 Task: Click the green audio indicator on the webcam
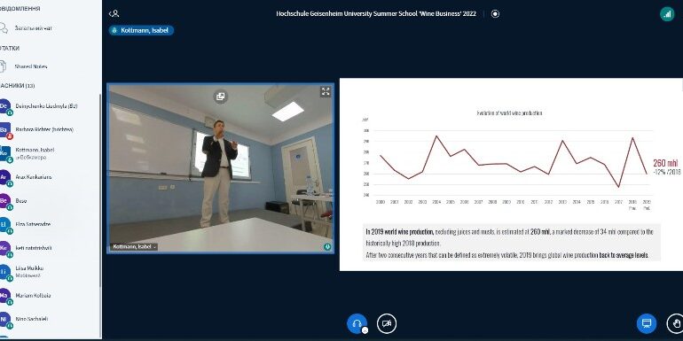click(x=327, y=246)
